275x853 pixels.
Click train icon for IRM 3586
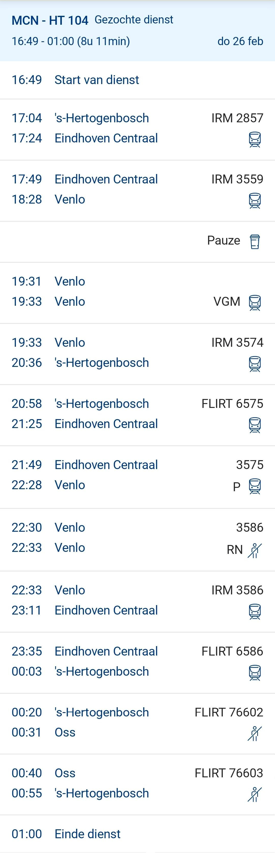tap(254, 612)
